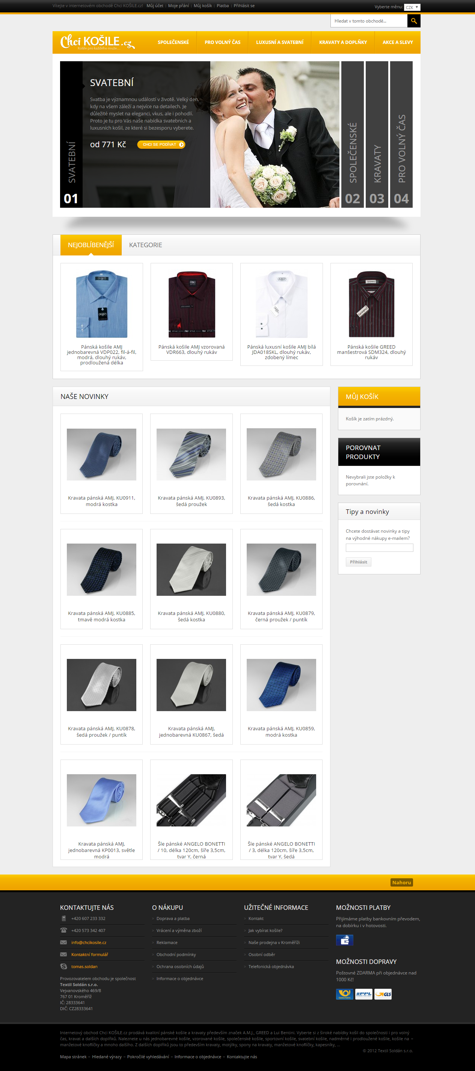
Task: Expand the SPOLEČENSKÉ slide panel 02
Action: (x=353, y=134)
